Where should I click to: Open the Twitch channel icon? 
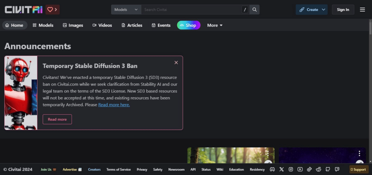(337, 169)
